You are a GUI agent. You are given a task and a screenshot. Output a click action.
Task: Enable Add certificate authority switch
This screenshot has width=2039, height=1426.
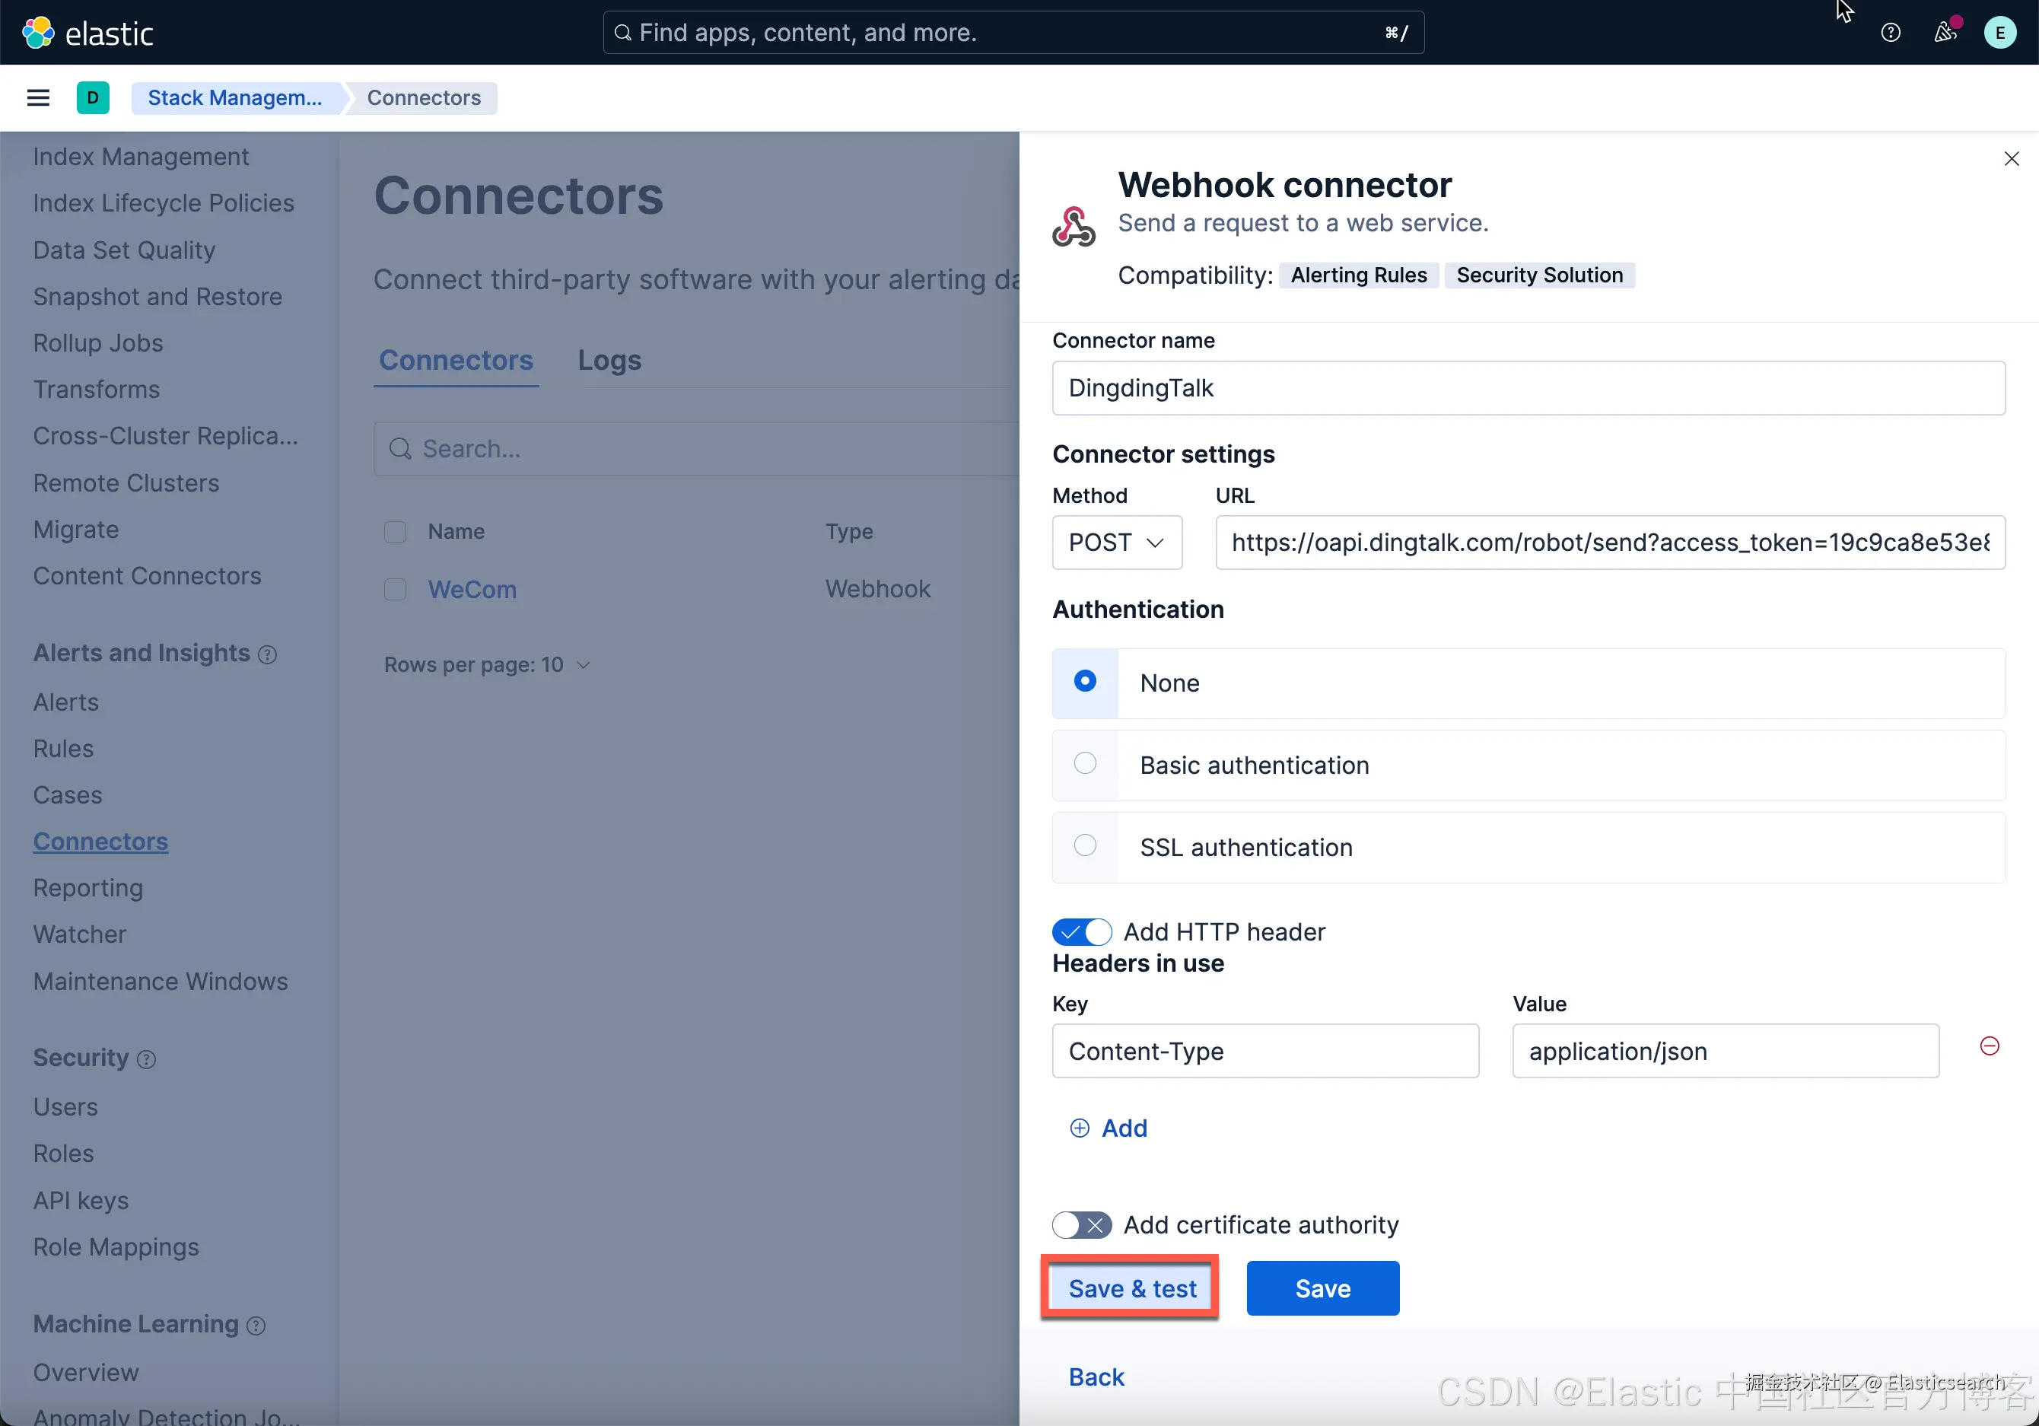[1082, 1225]
